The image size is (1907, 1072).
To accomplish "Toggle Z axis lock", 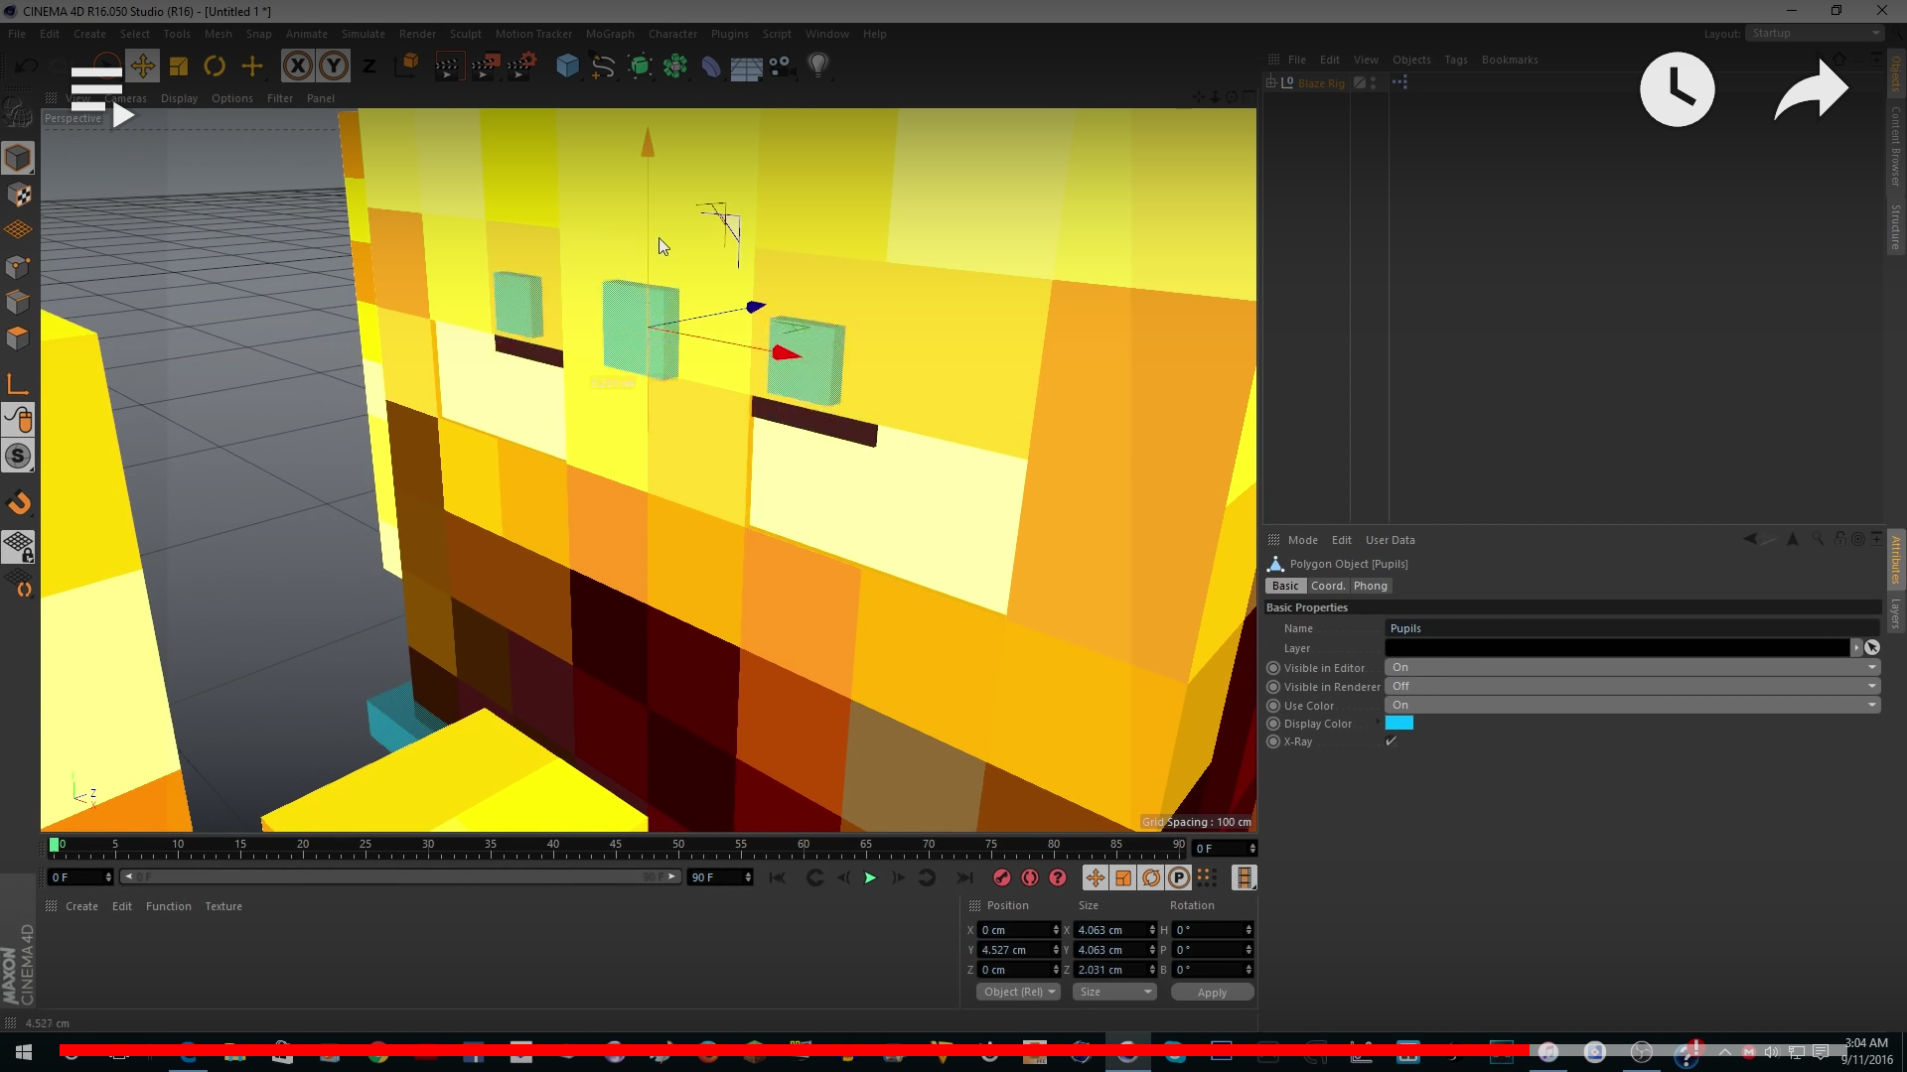I will [x=369, y=67].
